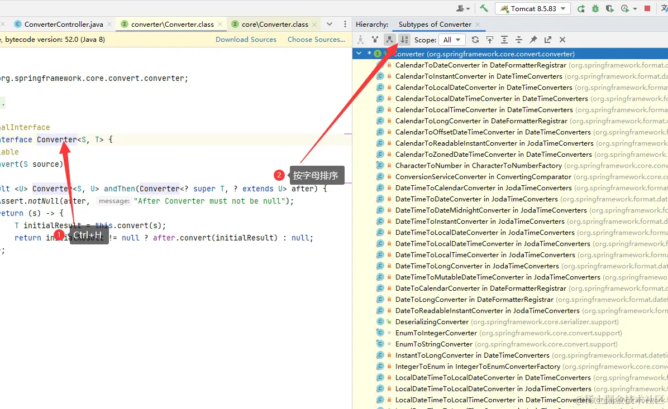The height and width of the screenshot is (409, 668).
Task: Toggle sort alphabetically button
Action: click(x=404, y=40)
